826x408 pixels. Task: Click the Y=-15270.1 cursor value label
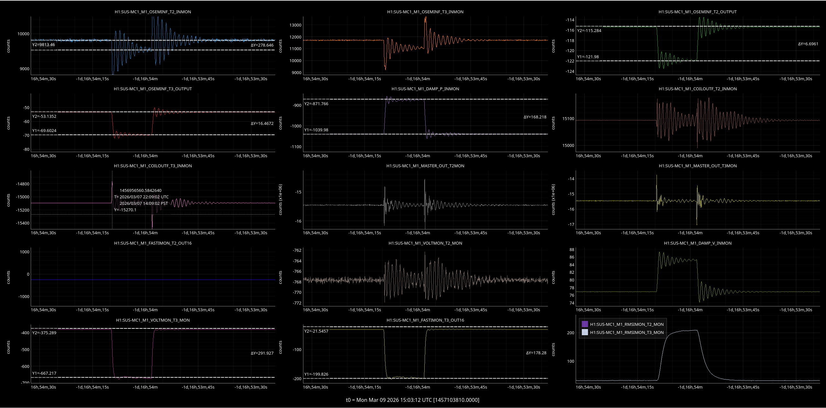[125, 210]
